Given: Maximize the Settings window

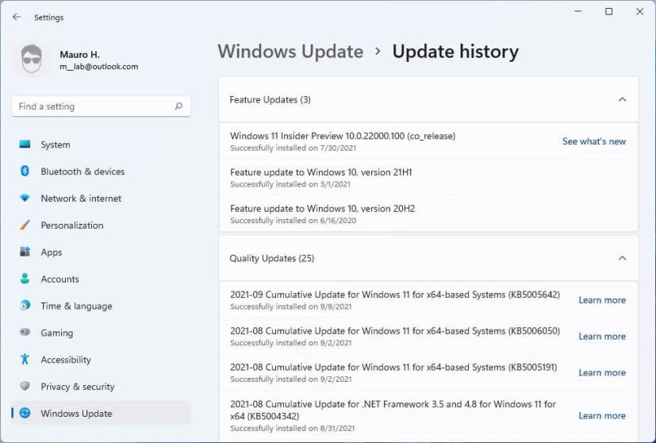Looking at the screenshot, I should (608, 11).
